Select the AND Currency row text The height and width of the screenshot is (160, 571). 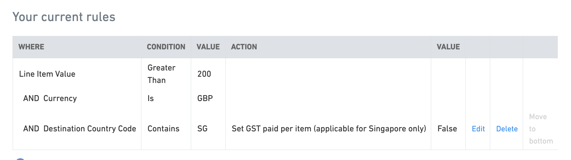50,98
